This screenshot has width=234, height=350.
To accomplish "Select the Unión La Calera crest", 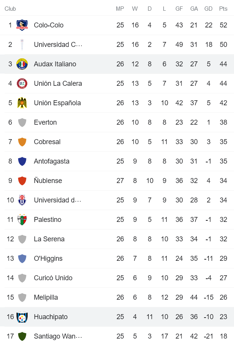I will (x=21, y=83).
